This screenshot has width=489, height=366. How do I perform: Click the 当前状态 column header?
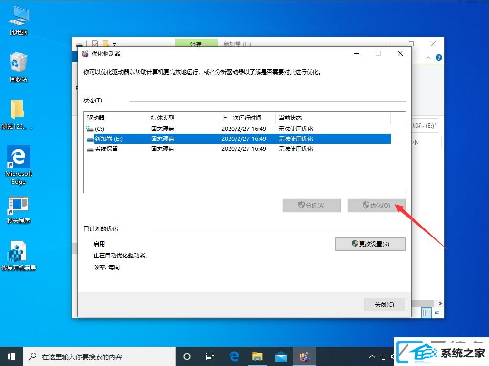333,118
